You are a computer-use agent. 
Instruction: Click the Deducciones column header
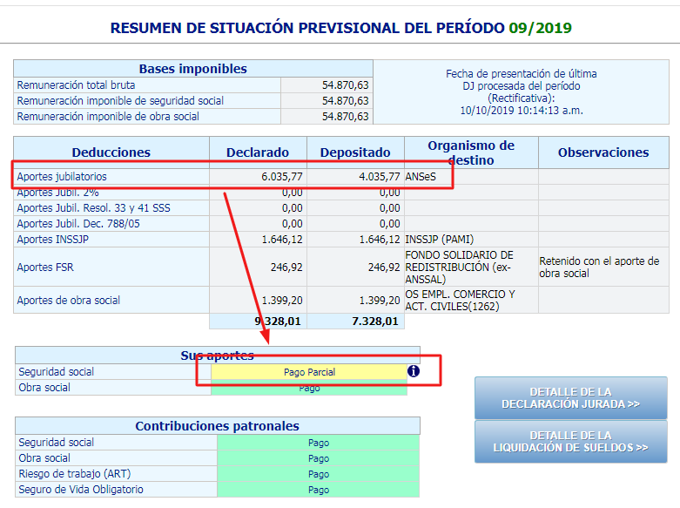click(x=111, y=152)
